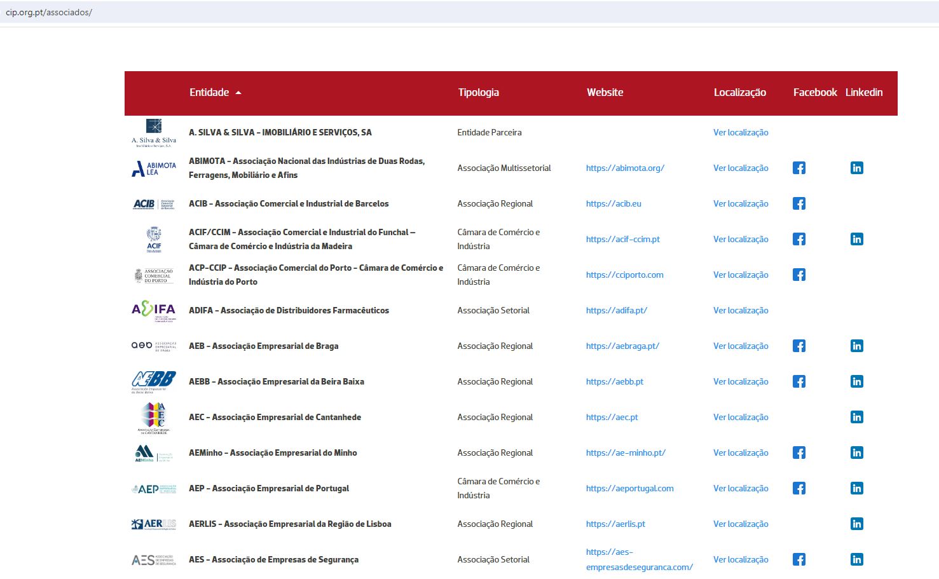Visit https://aeportugal.com link
The height and width of the screenshot is (579, 939).
click(x=630, y=488)
